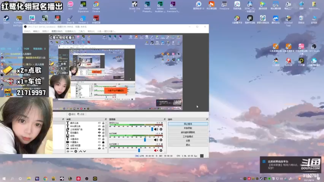This screenshot has height=182, width=324.
Task: Click the 滤镜 filters button above sources
Action: [81, 114]
